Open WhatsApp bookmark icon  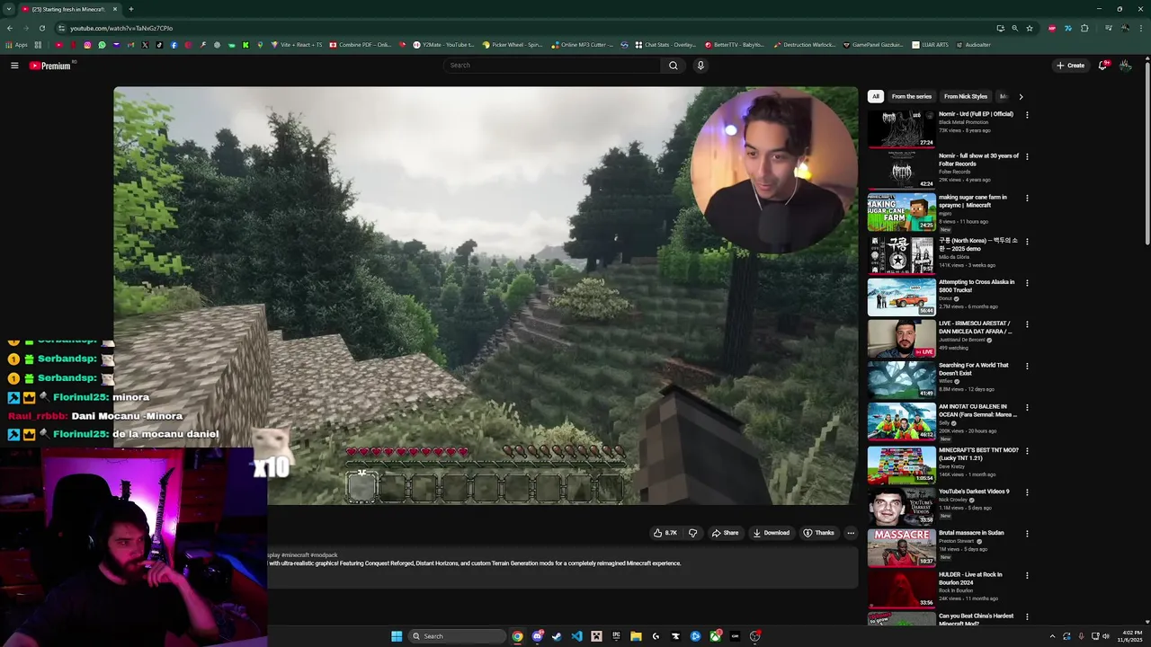pyautogui.click(x=102, y=45)
